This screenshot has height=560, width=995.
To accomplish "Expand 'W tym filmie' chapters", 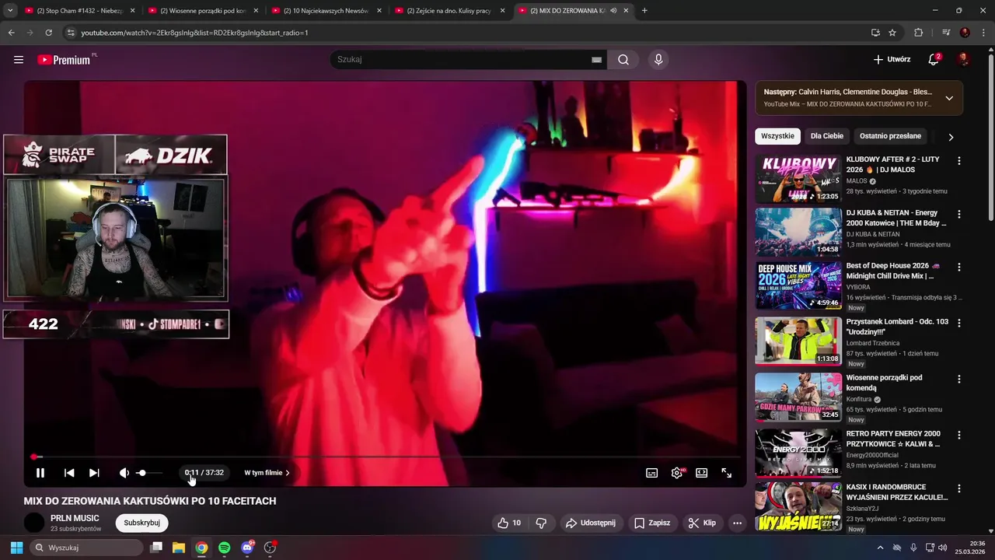I will pyautogui.click(x=267, y=473).
